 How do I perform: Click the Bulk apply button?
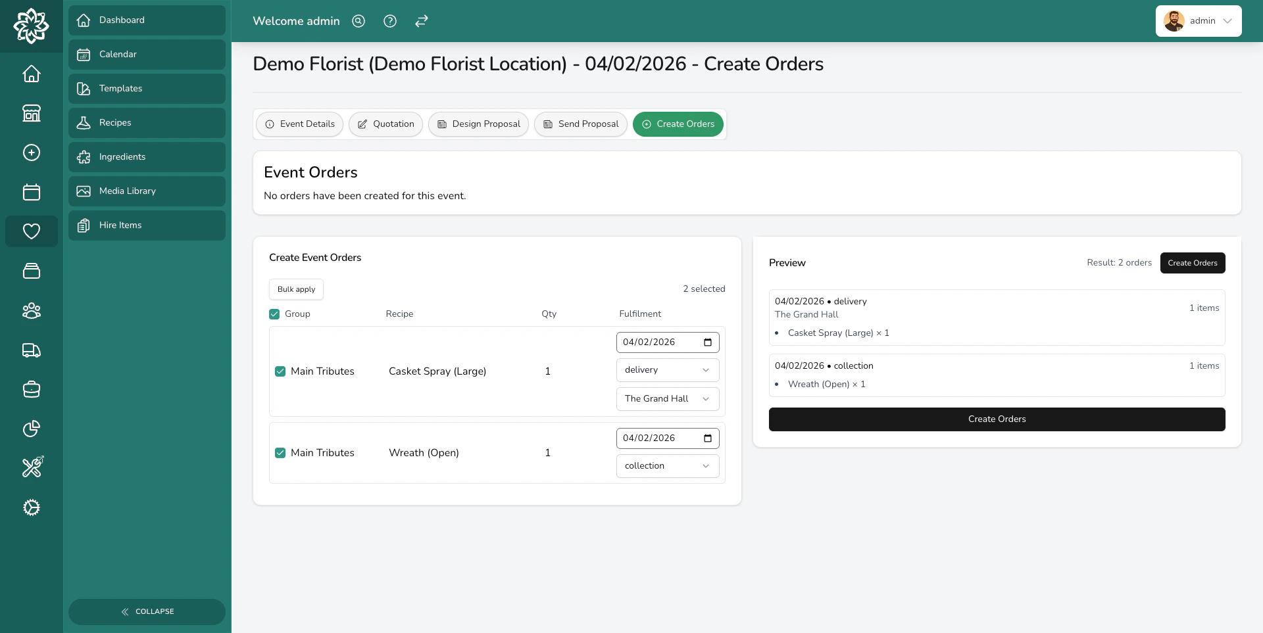295,289
